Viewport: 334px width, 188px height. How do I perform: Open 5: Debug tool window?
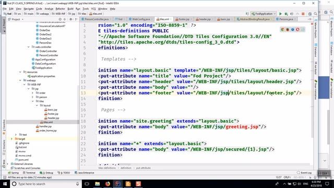click(46, 173)
